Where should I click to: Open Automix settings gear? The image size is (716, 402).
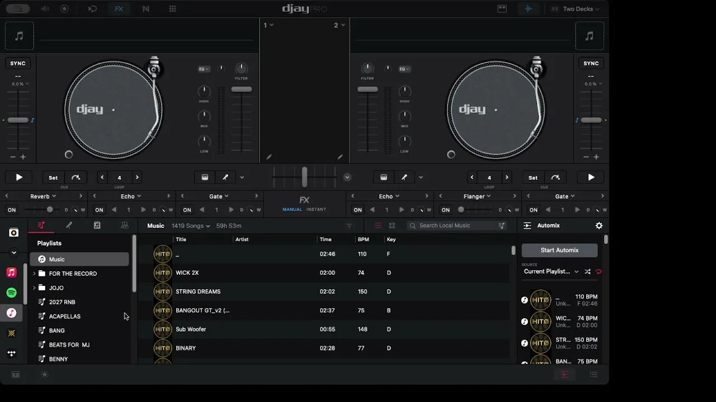599,226
